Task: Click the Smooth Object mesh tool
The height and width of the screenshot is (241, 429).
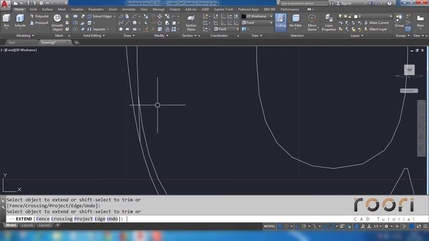Action: click(57, 23)
